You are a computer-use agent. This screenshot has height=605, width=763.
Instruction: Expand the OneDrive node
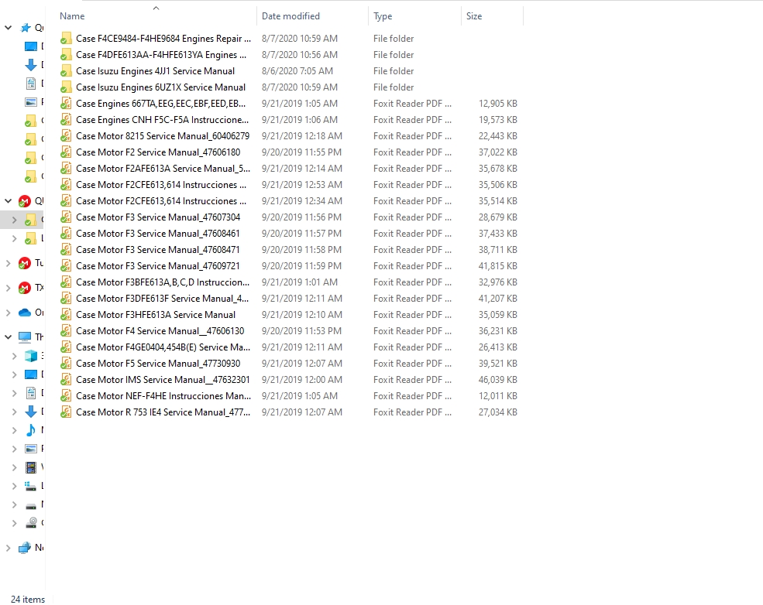click(9, 313)
